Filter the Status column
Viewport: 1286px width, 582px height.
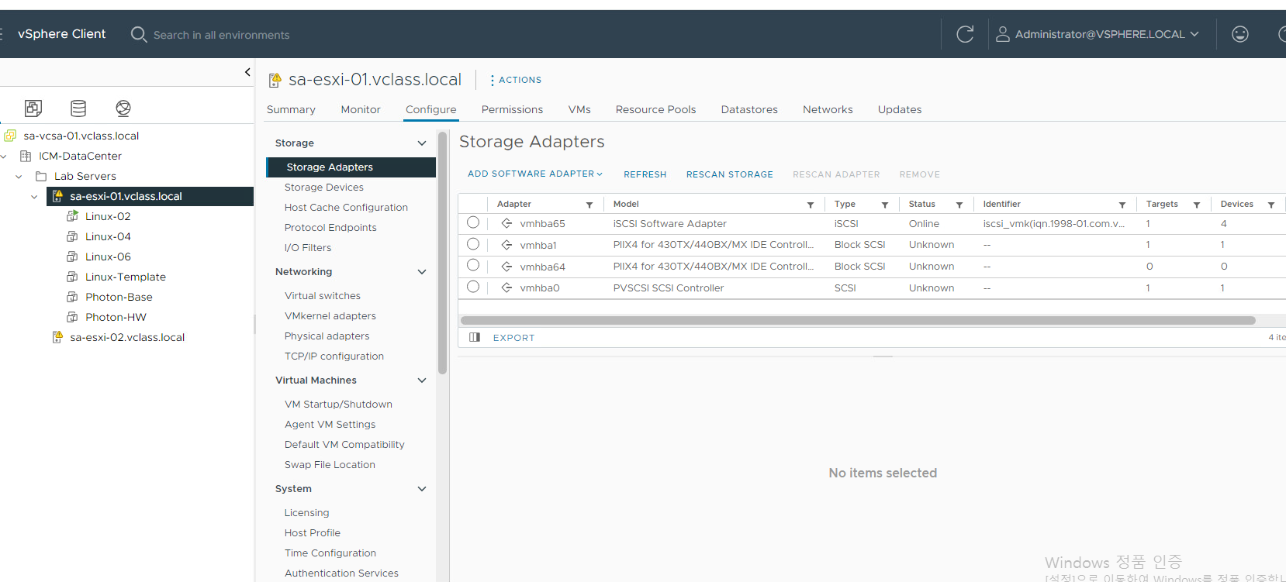point(959,205)
